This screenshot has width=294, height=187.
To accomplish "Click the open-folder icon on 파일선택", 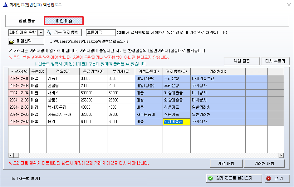I will [12, 42].
